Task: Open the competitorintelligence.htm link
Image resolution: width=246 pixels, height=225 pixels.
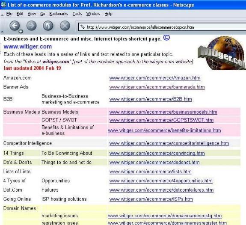Action: click(x=169, y=143)
